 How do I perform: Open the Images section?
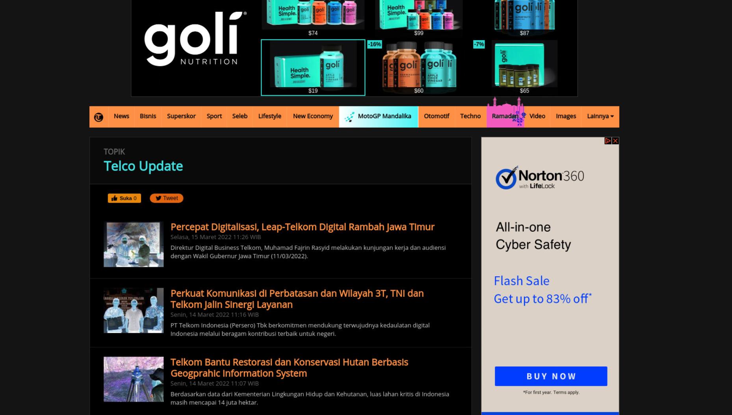[566, 116]
